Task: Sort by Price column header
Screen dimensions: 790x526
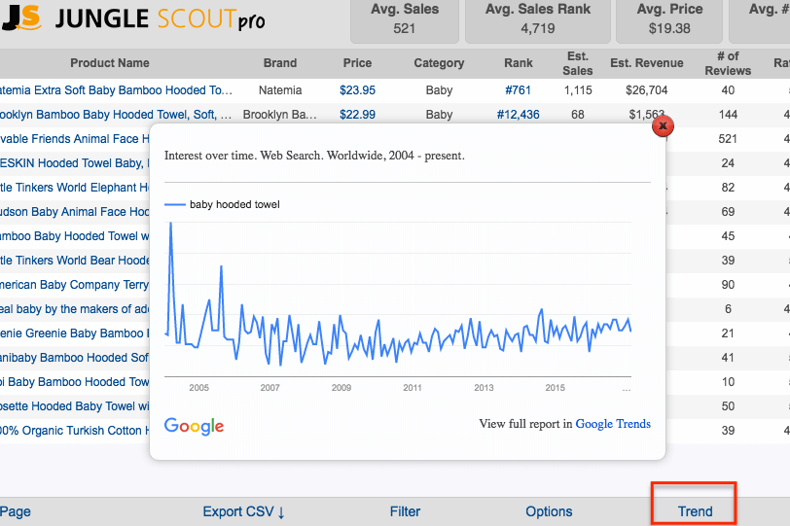Action: pos(357,63)
